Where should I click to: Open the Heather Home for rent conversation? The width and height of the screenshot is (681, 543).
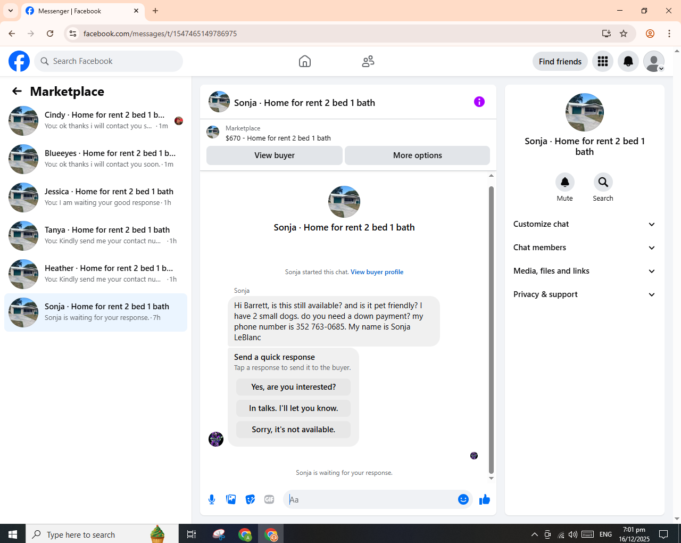click(x=96, y=274)
